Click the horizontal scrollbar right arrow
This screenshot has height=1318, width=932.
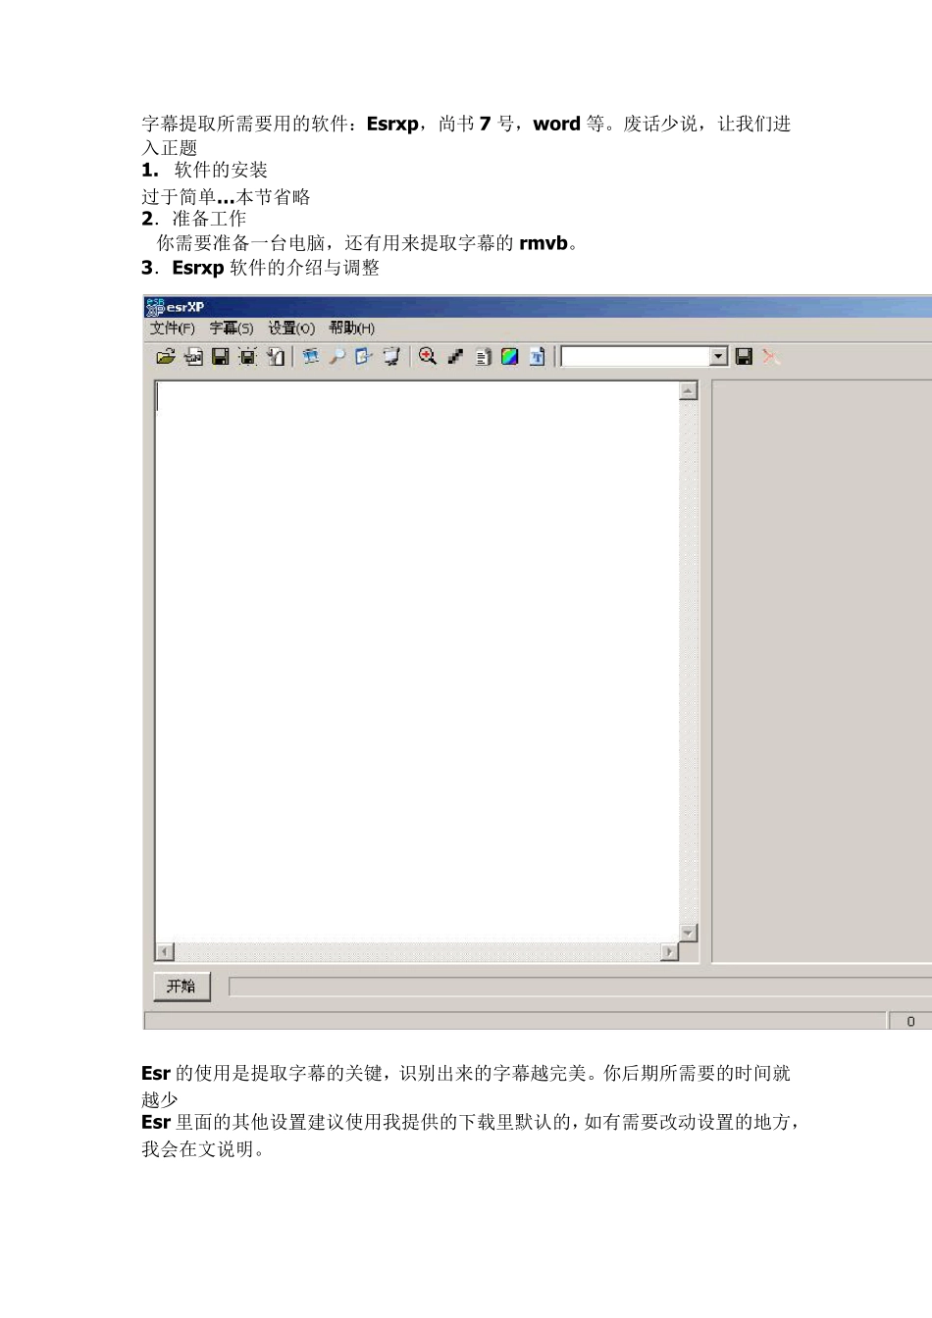(x=670, y=952)
